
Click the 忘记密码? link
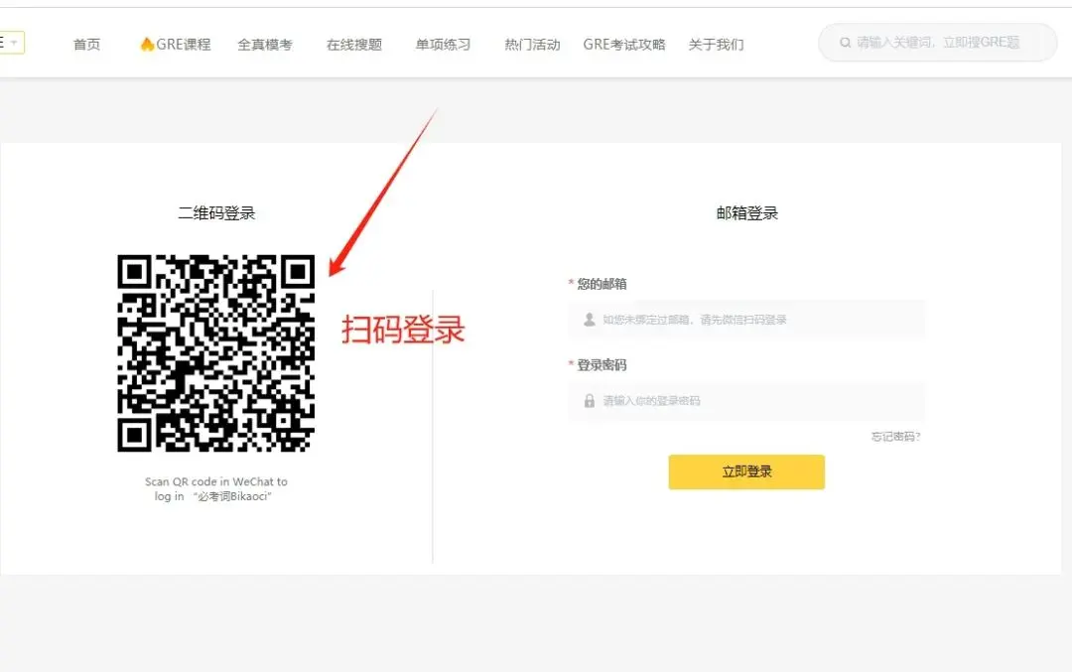[895, 436]
